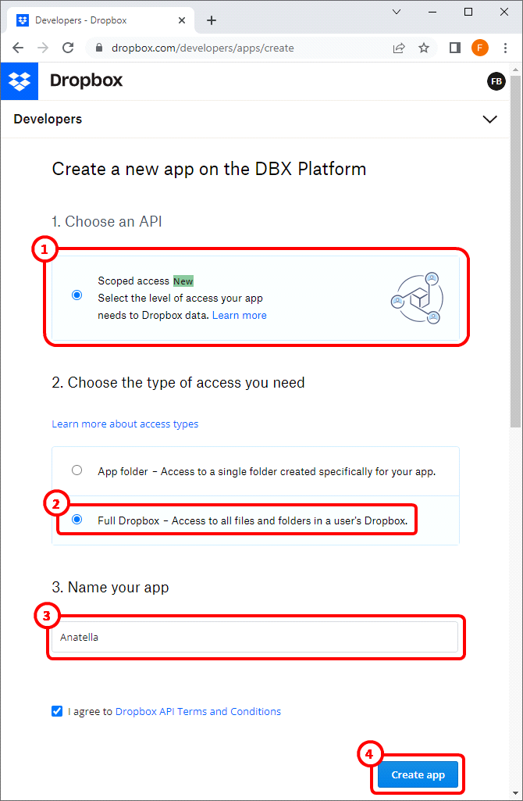523x801 pixels.
Task: Open Dropbox API Terms and Conditions link
Action: click(198, 711)
